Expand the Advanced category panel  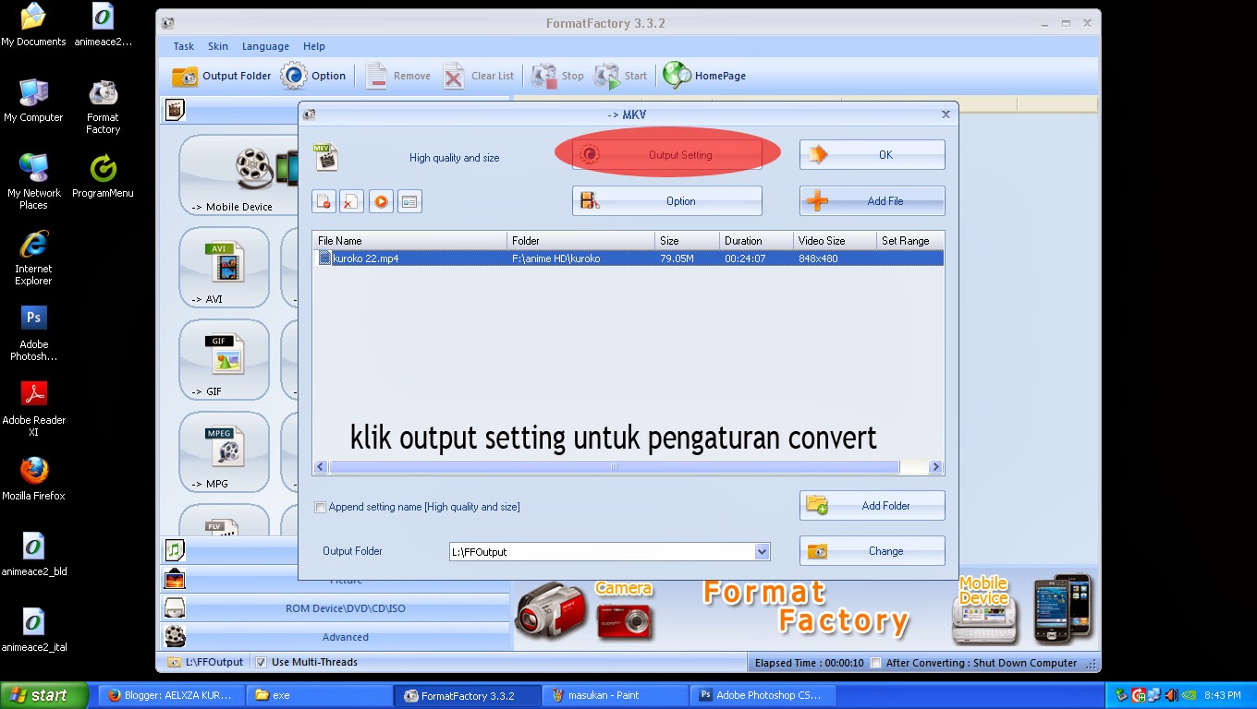[345, 637]
